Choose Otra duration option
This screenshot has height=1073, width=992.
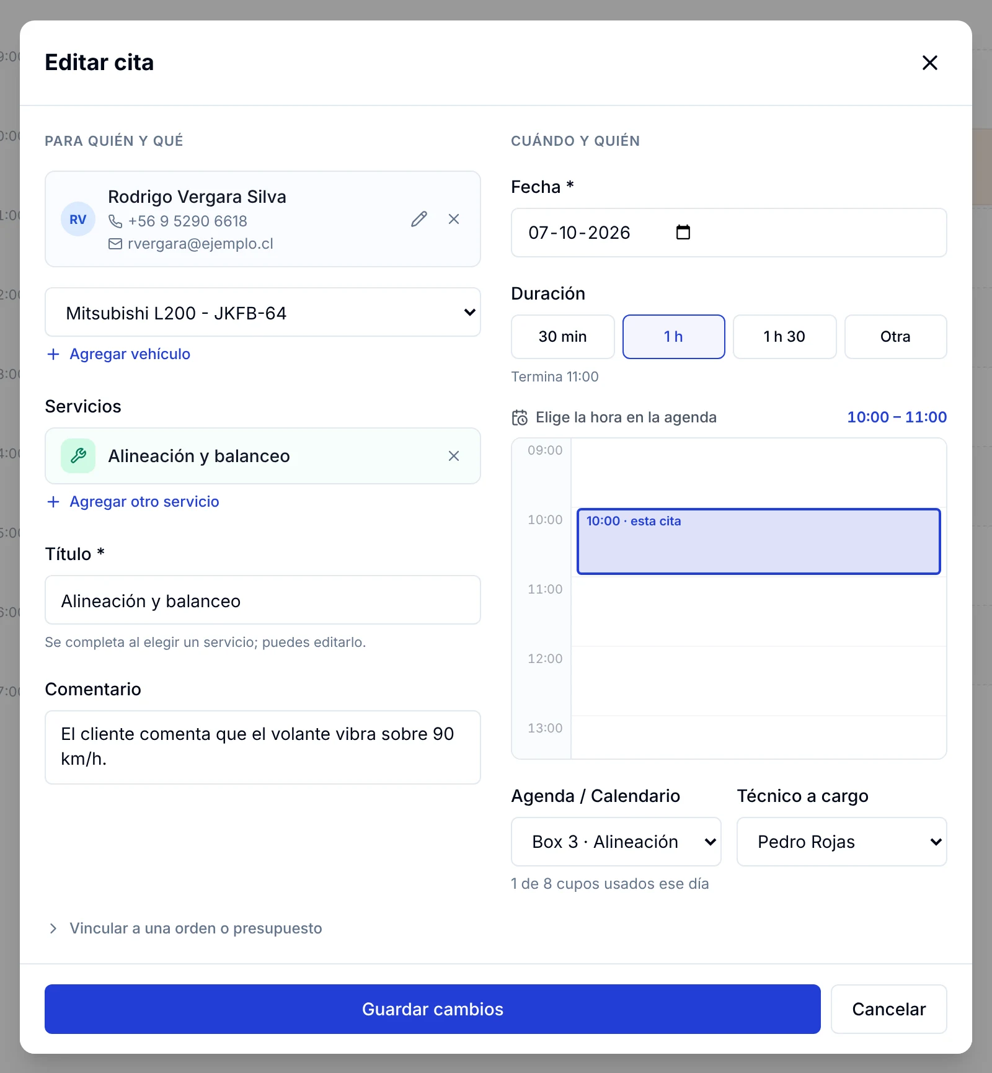point(895,337)
